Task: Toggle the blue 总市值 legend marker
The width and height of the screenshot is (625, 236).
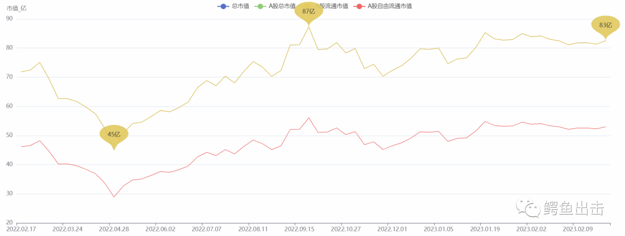Action: [x=223, y=6]
